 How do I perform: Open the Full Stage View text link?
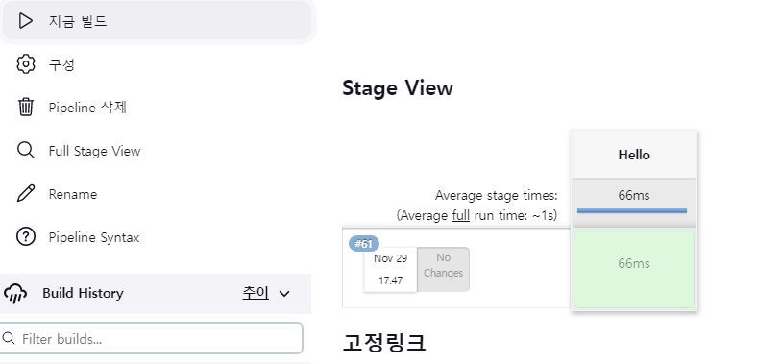coord(94,151)
